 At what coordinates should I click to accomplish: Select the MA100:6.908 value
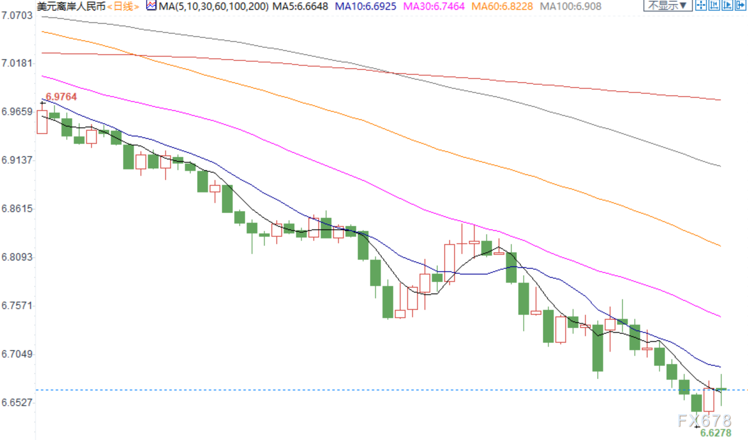[571, 7]
